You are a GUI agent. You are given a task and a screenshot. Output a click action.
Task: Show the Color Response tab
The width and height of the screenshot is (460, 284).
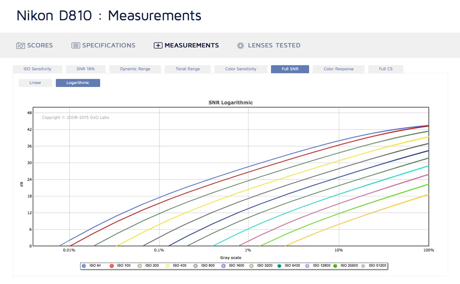pyautogui.click(x=338, y=69)
